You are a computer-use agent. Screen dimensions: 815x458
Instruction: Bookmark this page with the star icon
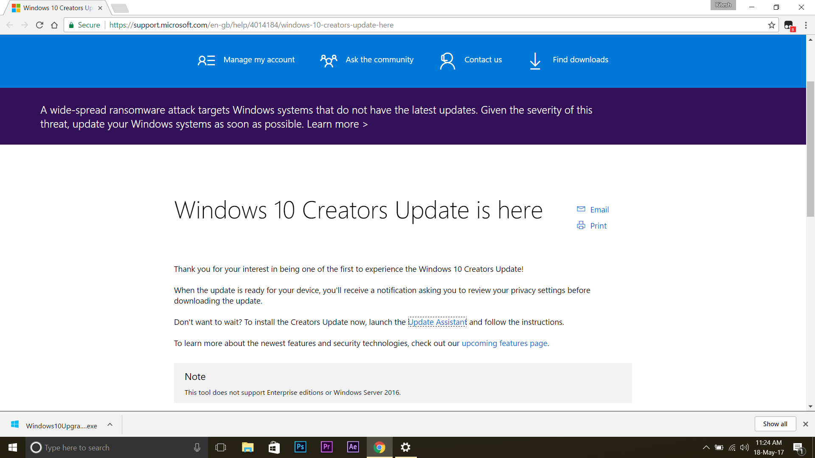772,25
